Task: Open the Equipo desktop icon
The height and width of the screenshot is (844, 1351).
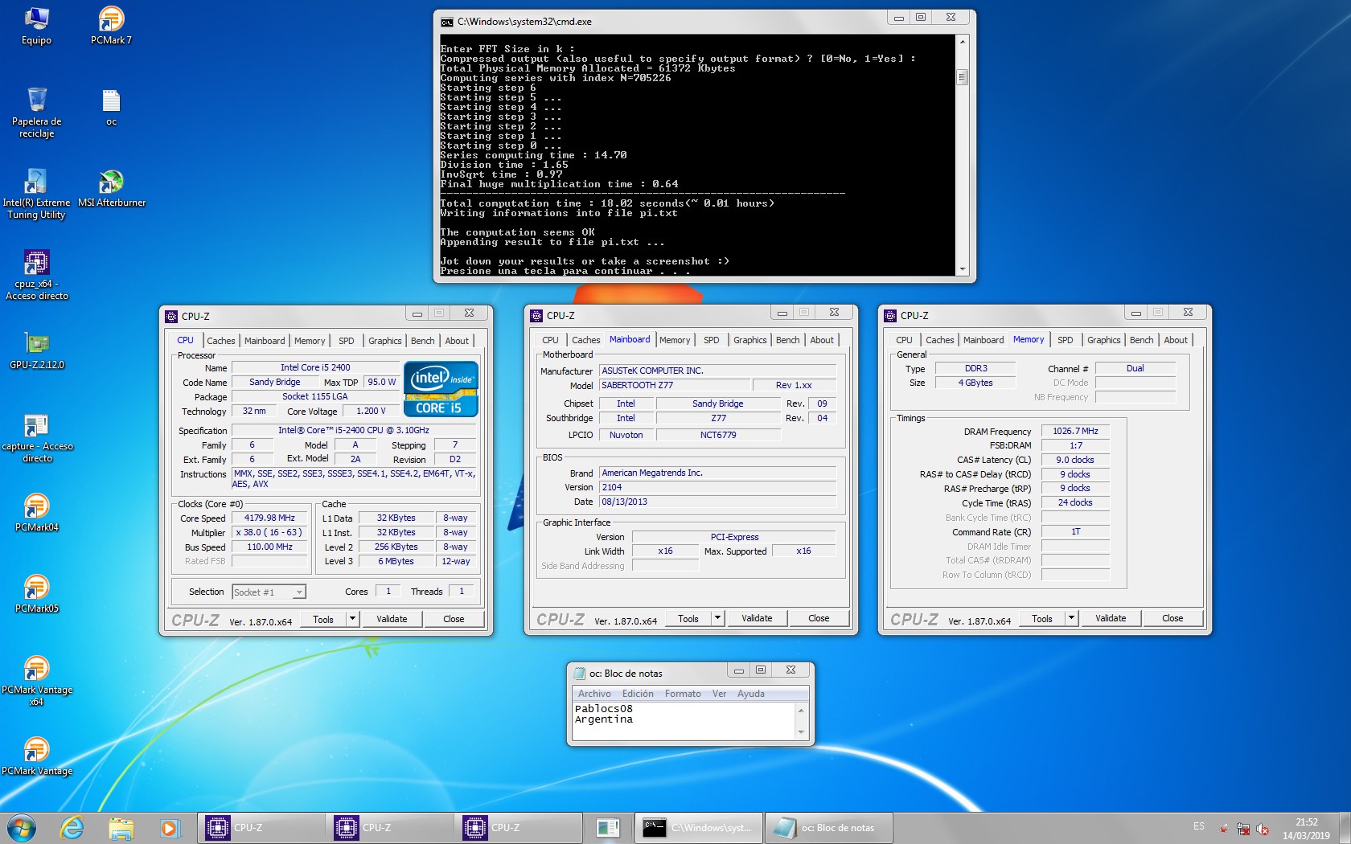Action: click(36, 26)
